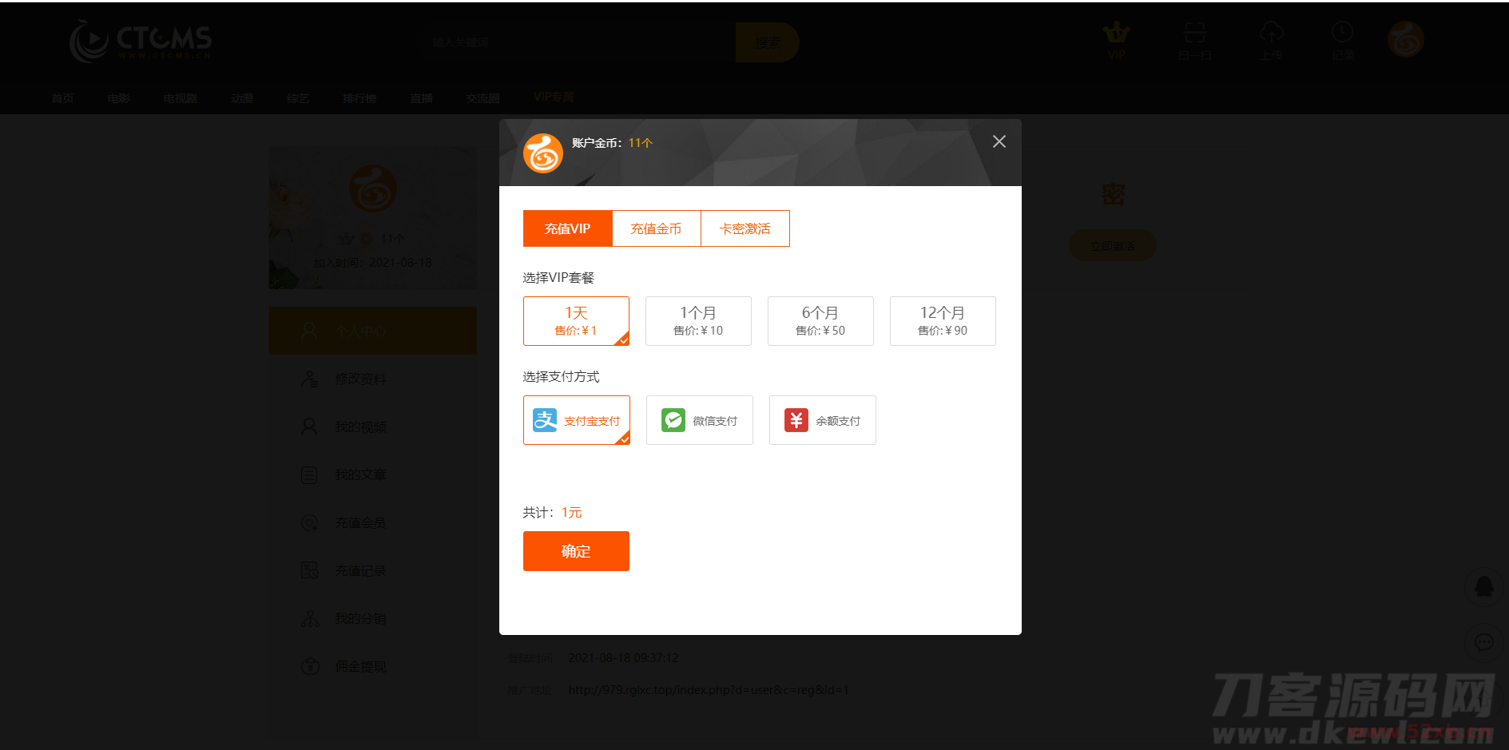This screenshot has height=750, width=1509.
Task: Open the 扫一扫 scan icon
Action: [1195, 34]
